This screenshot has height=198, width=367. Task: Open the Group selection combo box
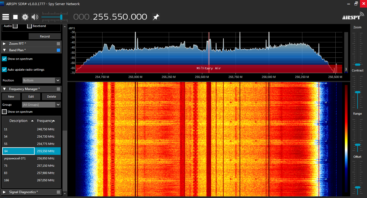tap(41, 104)
